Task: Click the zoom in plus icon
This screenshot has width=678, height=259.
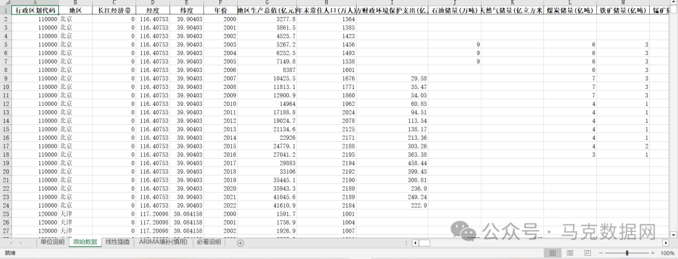Action: 653,253
